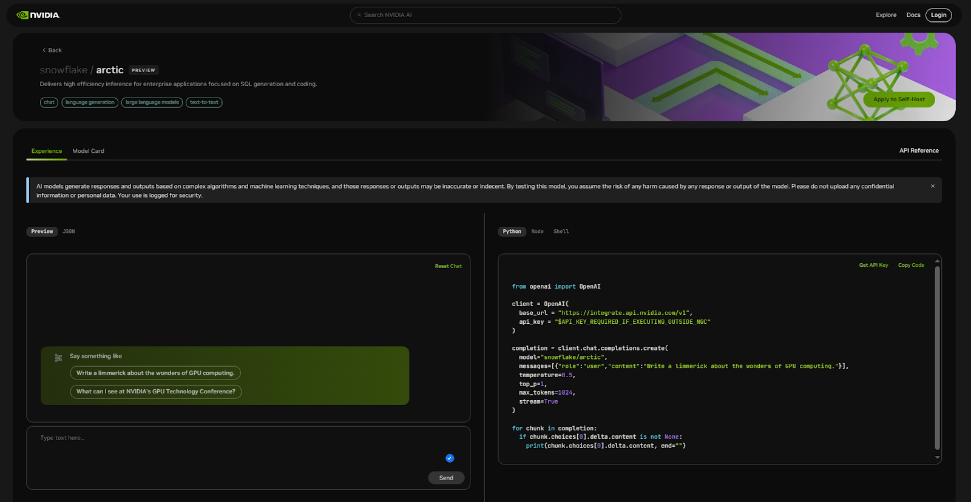Image resolution: width=971 pixels, height=502 pixels.
Task: Click the Login button
Action: pyautogui.click(x=939, y=15)
